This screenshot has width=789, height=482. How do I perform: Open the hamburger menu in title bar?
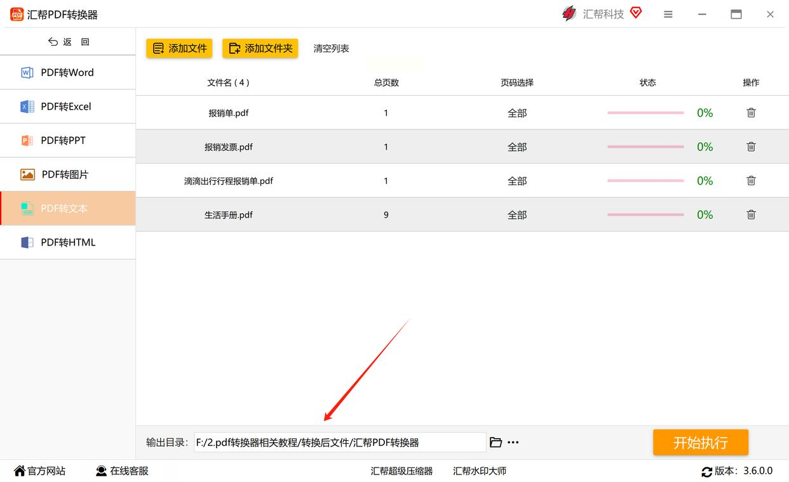click(668, 14)
